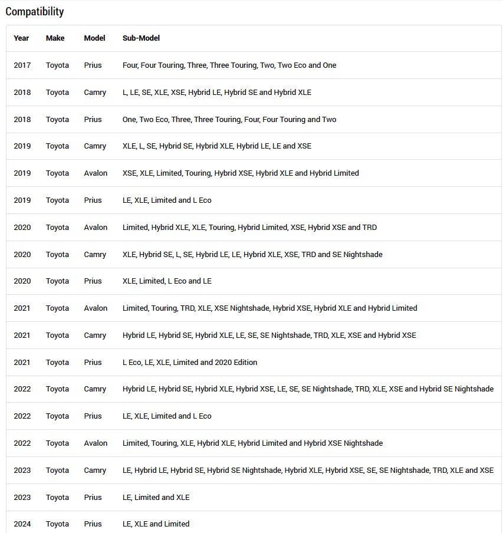The width and height of the screenshot is (503, 533).
Task: Select 2021 Camry row ending Hybrid XSE
Action: [x=254, y=335]
